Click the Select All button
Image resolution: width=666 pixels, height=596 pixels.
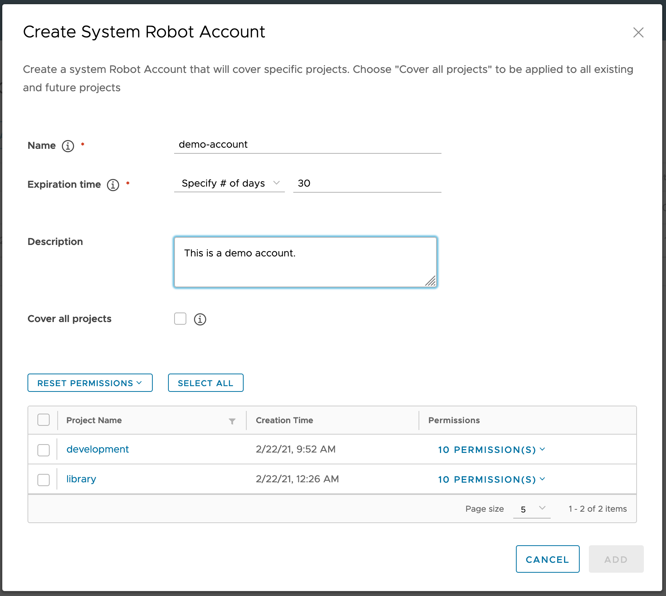coord(206,383)
